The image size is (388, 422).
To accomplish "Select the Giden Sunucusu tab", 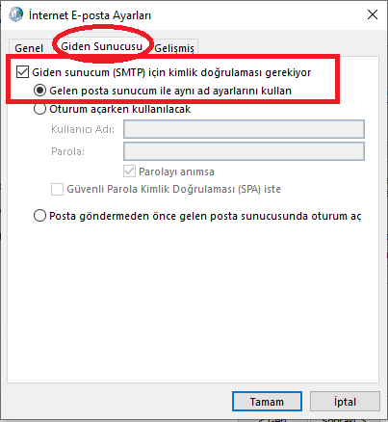I will [101, 46].
